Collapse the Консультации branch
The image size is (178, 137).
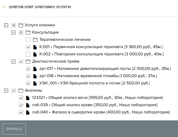point(13,32)
